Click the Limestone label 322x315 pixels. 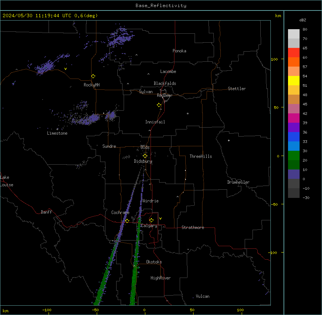coord(57,133)
